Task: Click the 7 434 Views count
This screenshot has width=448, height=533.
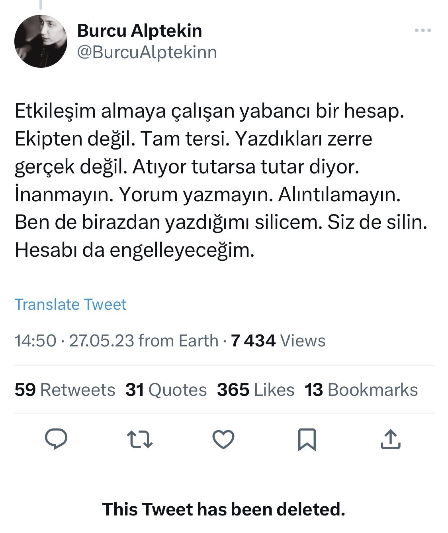Action: click(278, 341)
